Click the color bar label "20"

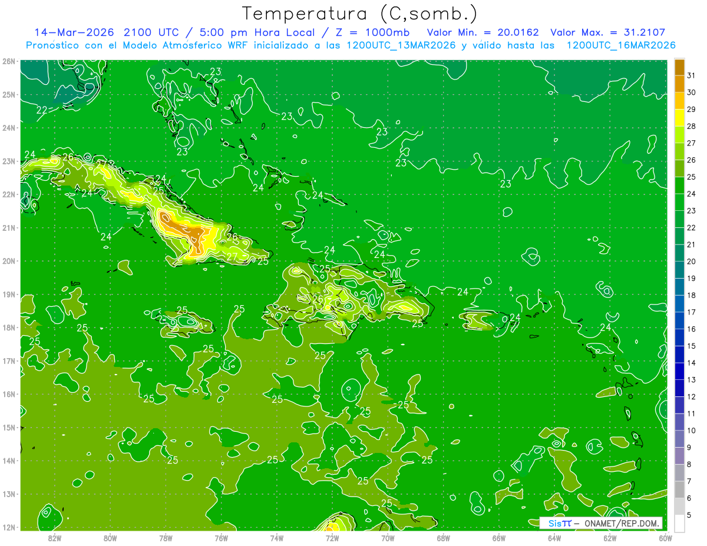click(x=692, y=262)
